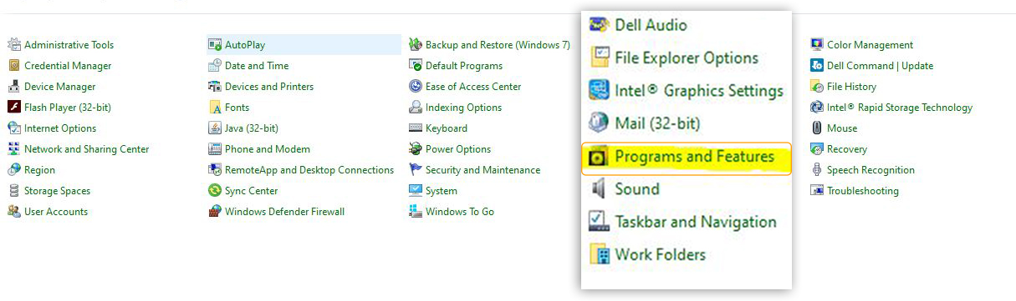Click the Flash Player (32-bit) icon
Viewport: 1016px width, 301px height.
coord(14,108)
